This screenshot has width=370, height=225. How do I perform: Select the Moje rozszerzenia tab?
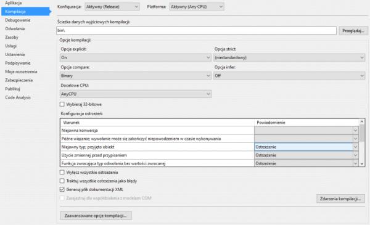pos(21,72)
